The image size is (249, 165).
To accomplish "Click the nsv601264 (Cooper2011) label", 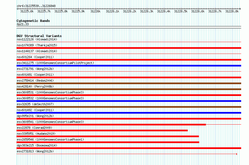I will pos(35,57).
